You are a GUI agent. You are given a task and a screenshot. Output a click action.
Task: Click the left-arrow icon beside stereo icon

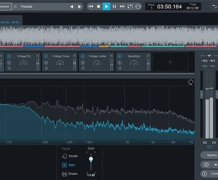pyautogui.click(x=216, y=165)
